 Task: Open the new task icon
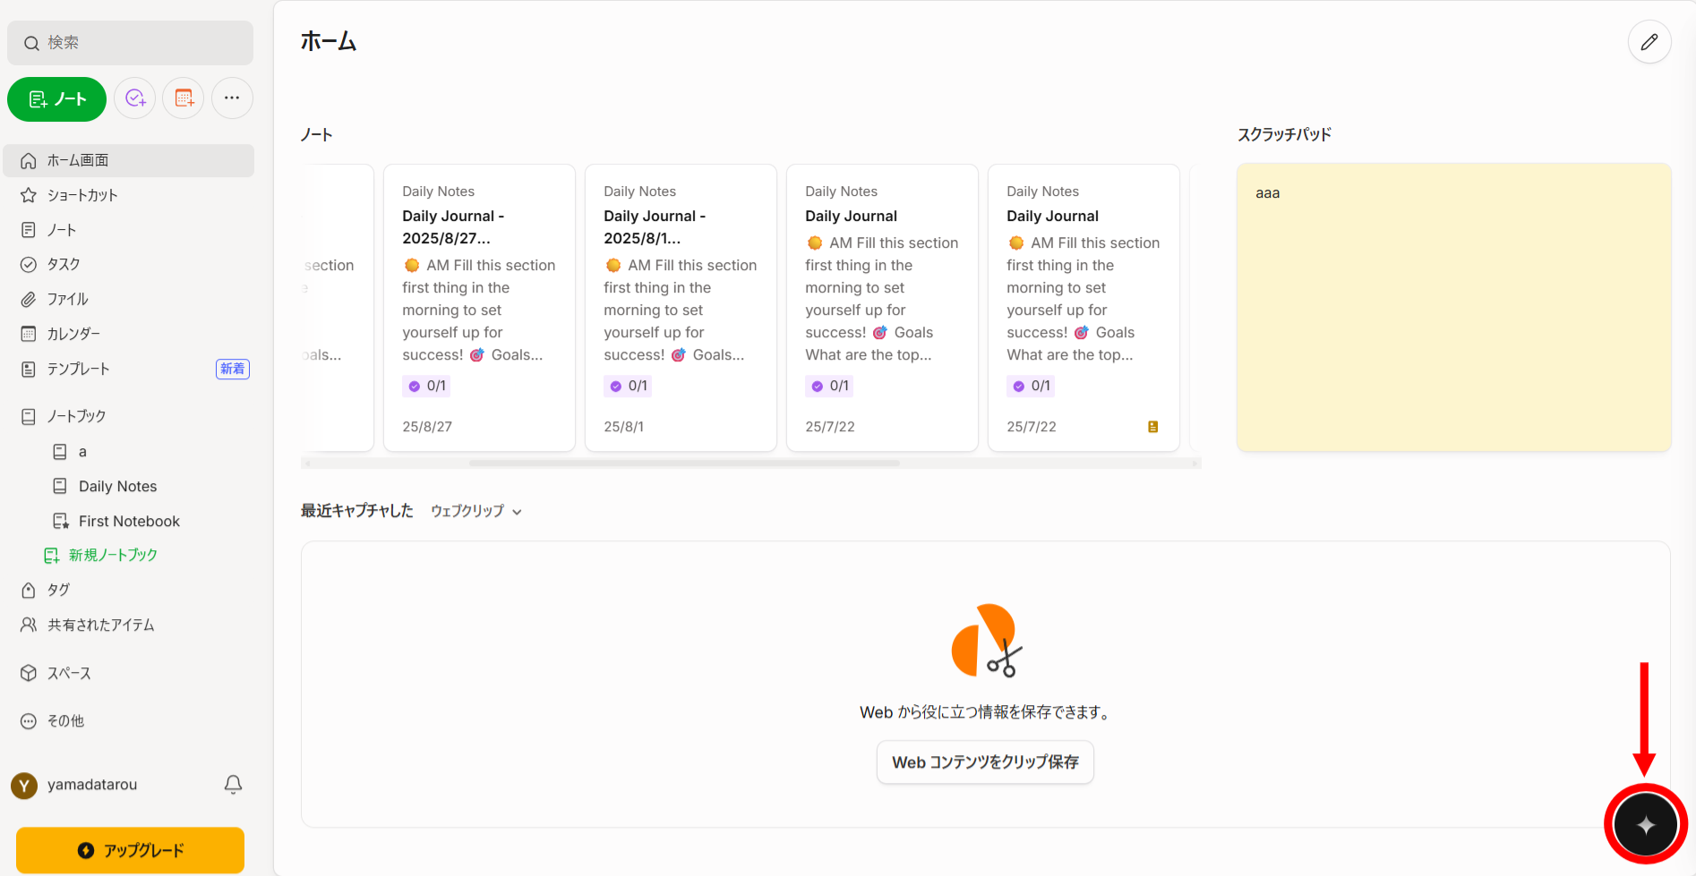134,98
